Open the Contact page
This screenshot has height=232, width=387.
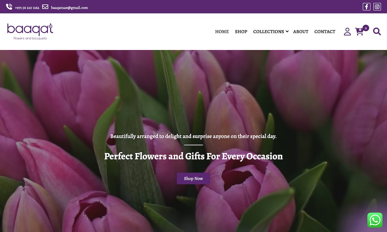pos(325,32)
